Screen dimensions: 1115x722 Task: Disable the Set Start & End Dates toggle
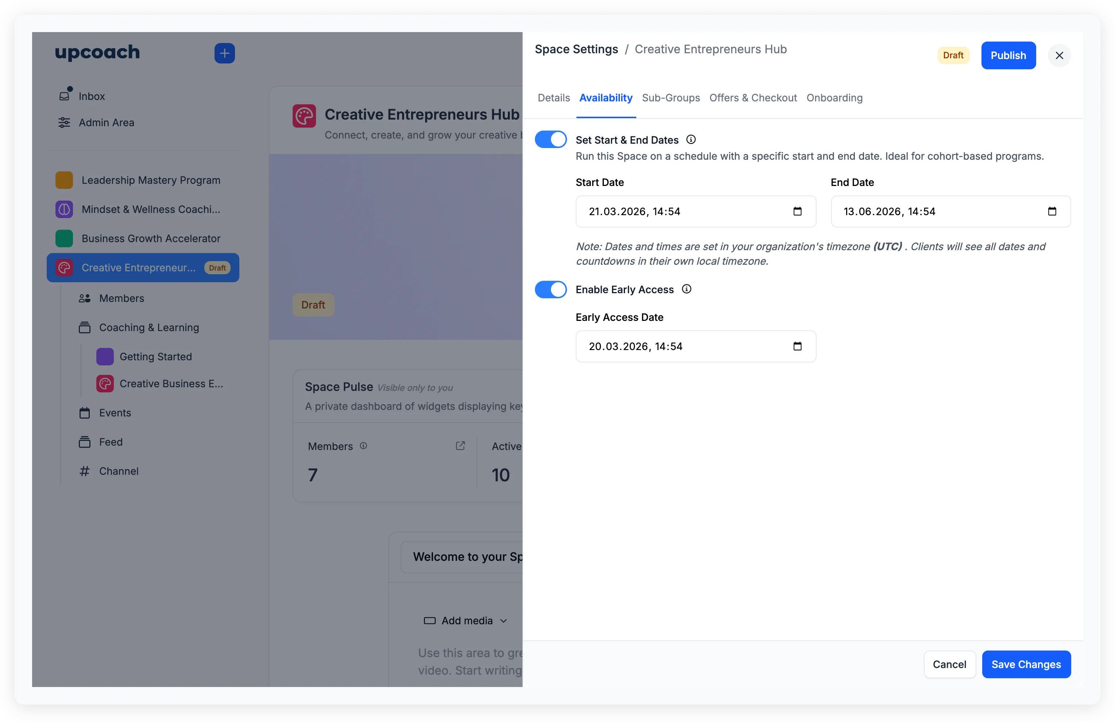coord(551,139)
